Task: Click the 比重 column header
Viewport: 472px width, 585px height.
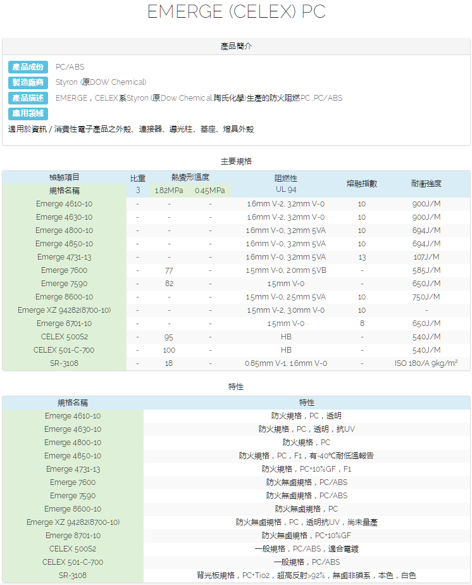Action: (137, 179)
